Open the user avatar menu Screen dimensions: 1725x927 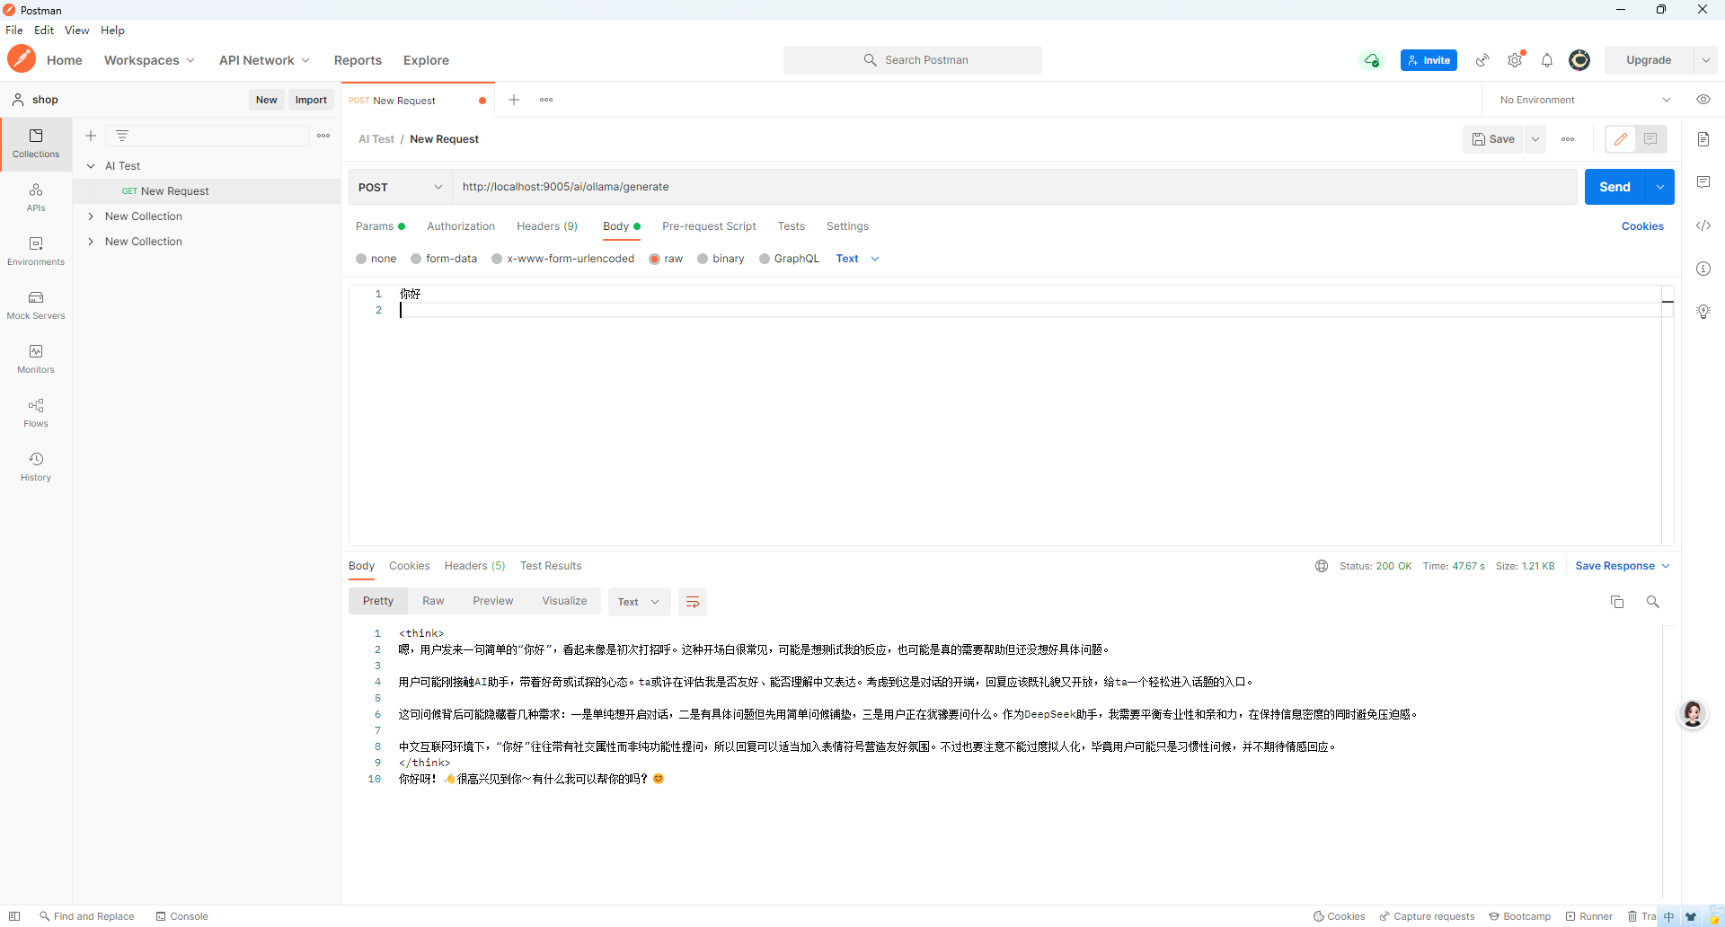coord(1579,60)
